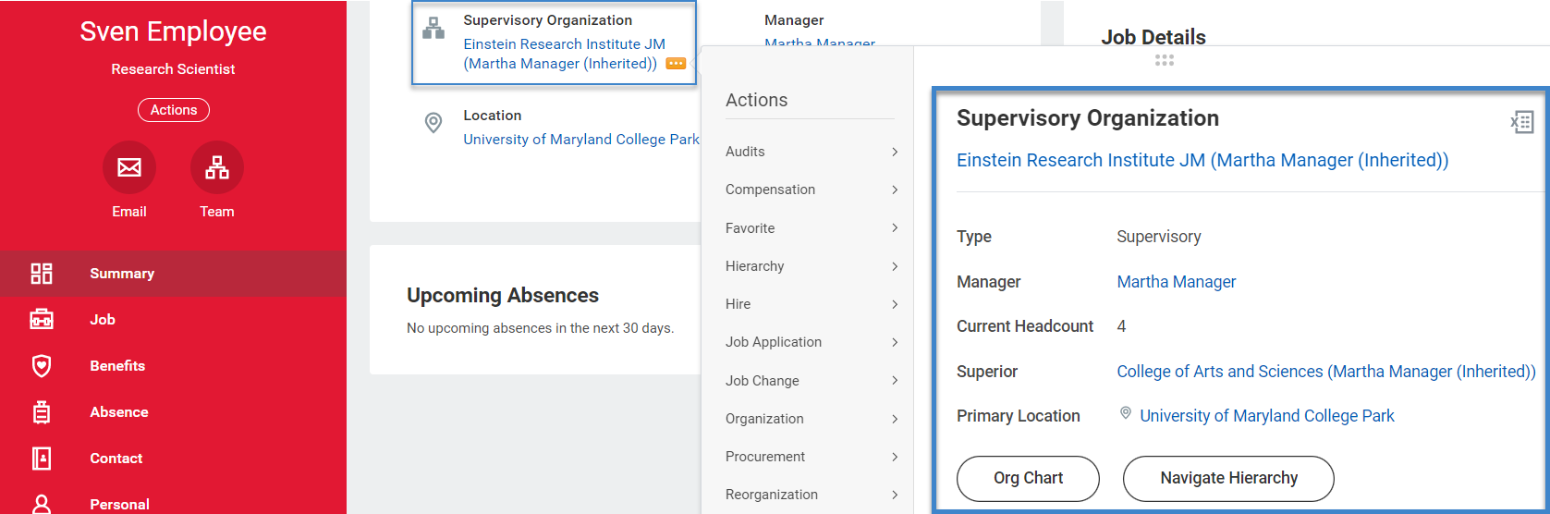The height and width of the screenshot is (514, 1550).
Task: Select the Contact sidebar tab
Action: point(173,459)
